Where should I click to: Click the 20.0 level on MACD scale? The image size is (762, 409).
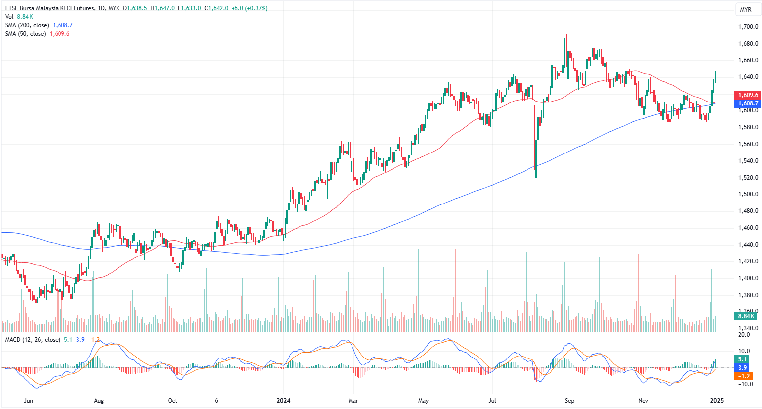[x=744, y=335]
